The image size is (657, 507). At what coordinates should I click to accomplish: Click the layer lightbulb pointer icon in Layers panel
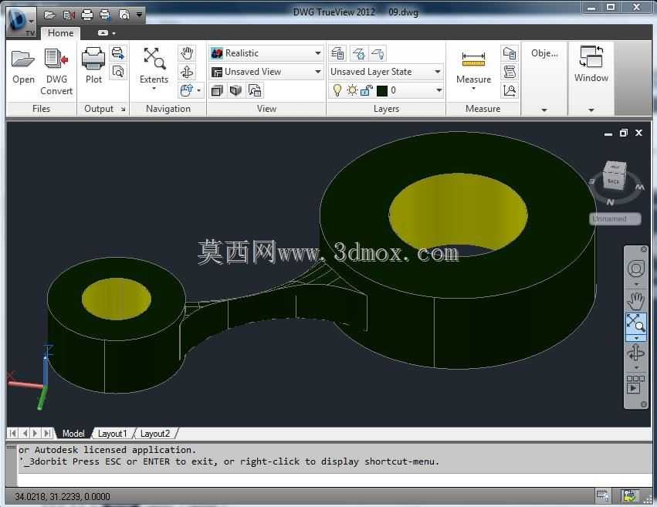[x=378, y=53]
